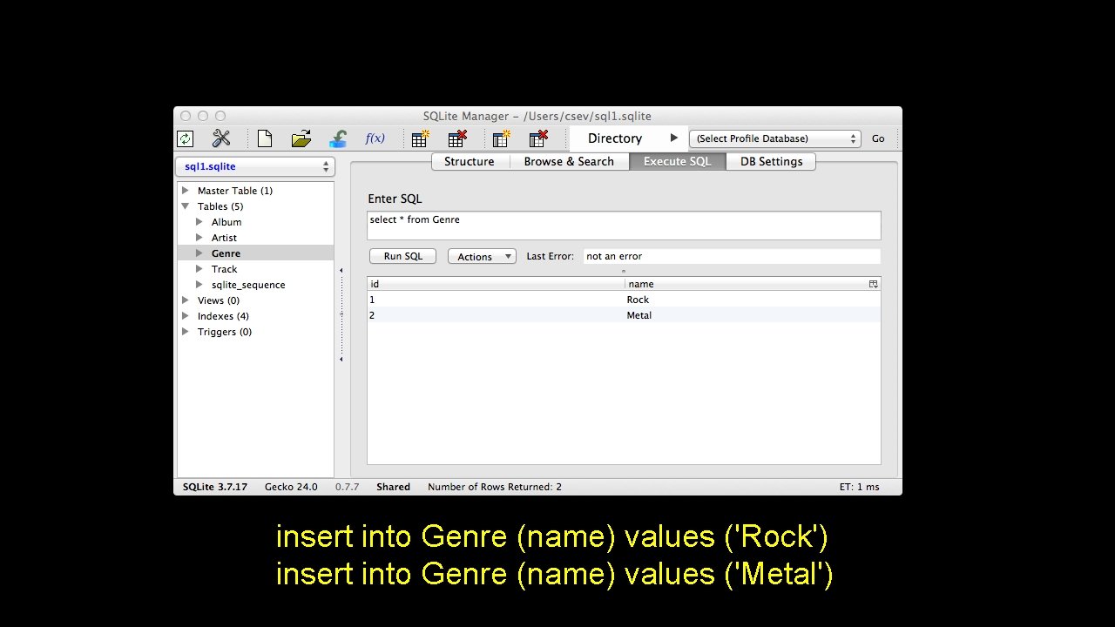This screenshot has height=627, width=1115.
Task: Open the DB Settings tab
Action: (x=770, y=161)
